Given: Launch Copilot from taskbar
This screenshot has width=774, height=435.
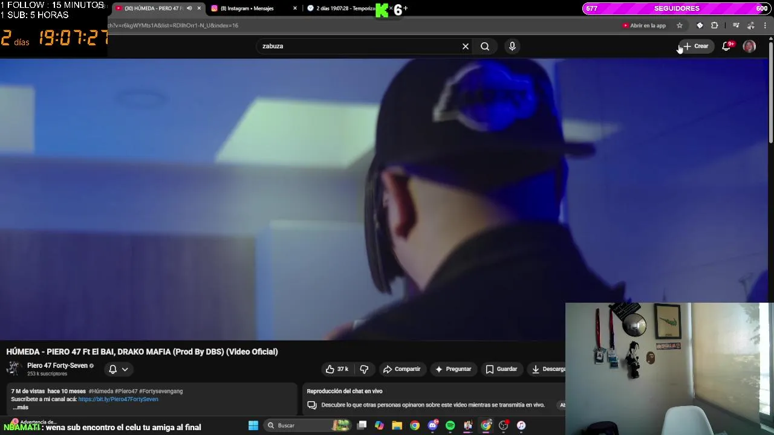Looking at the screenshot, I should point(379,425).
